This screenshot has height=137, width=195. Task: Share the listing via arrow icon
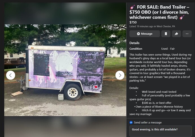tap(176, 34)
